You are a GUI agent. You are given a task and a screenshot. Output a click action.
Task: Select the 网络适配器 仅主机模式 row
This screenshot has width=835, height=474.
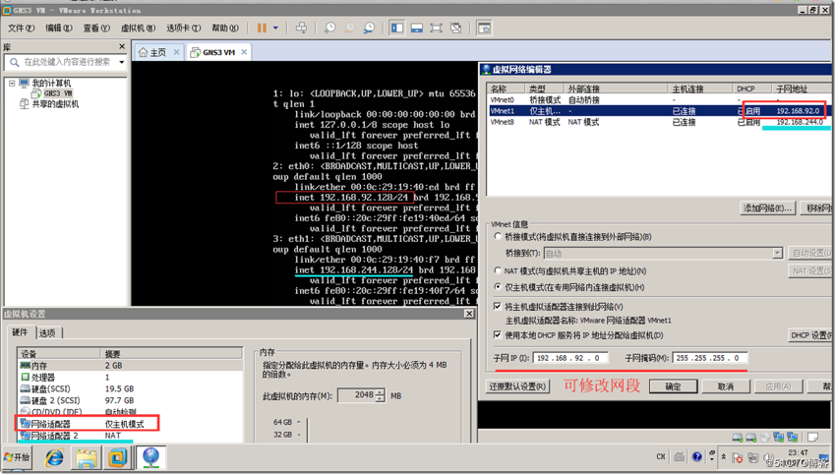click(x=131, y=424)
